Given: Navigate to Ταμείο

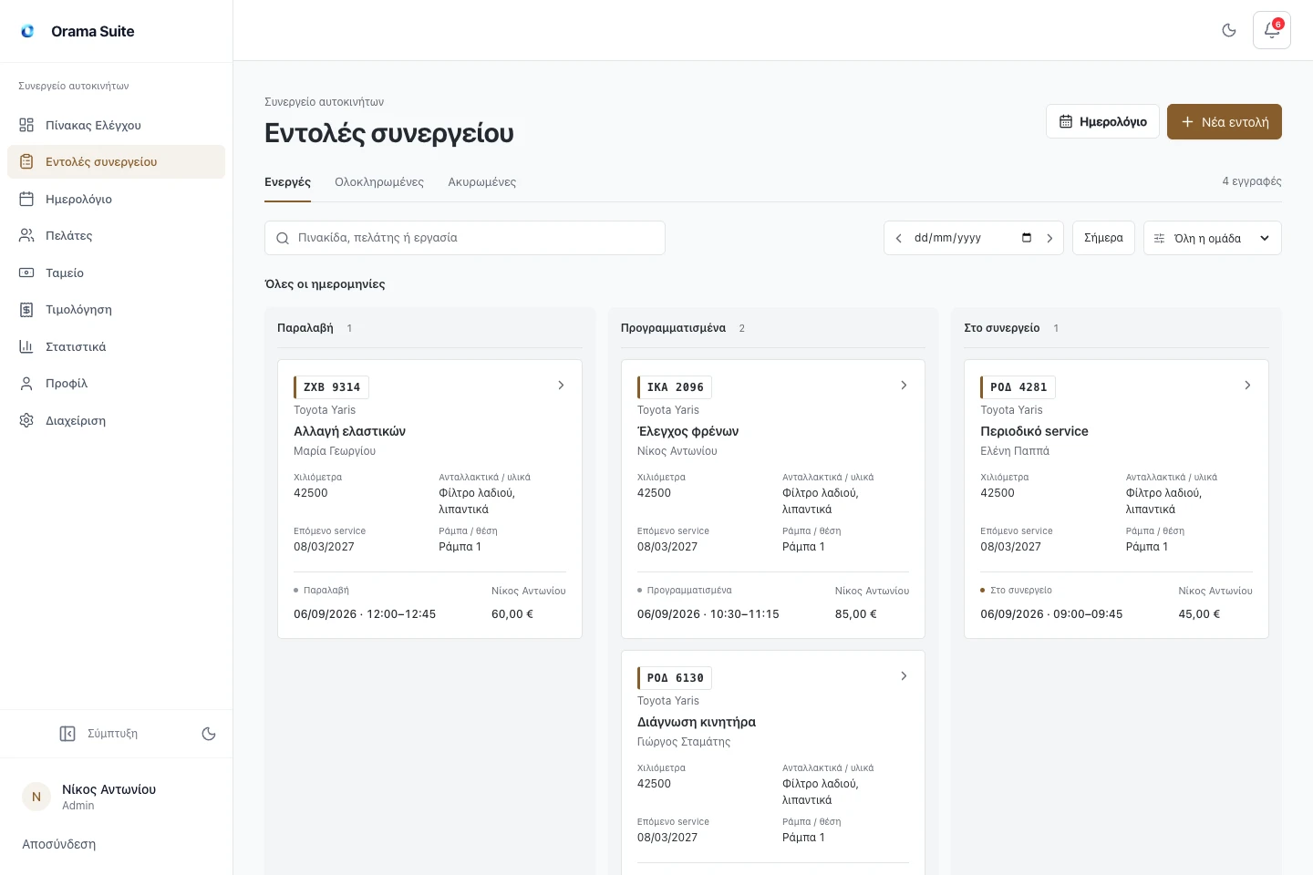Looking at the screenshot, I should click(116, 273).
